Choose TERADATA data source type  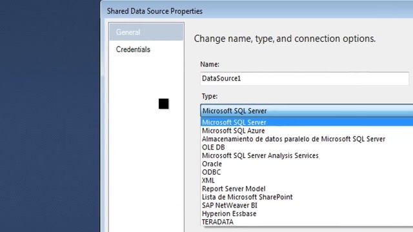click(307, 222)
